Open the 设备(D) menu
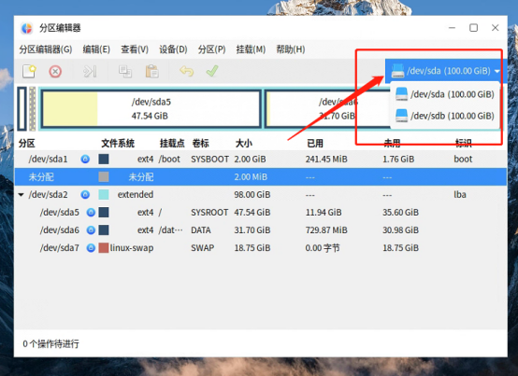Image resolution: width=518 pixels, height=376 pixels. point(173,49)
